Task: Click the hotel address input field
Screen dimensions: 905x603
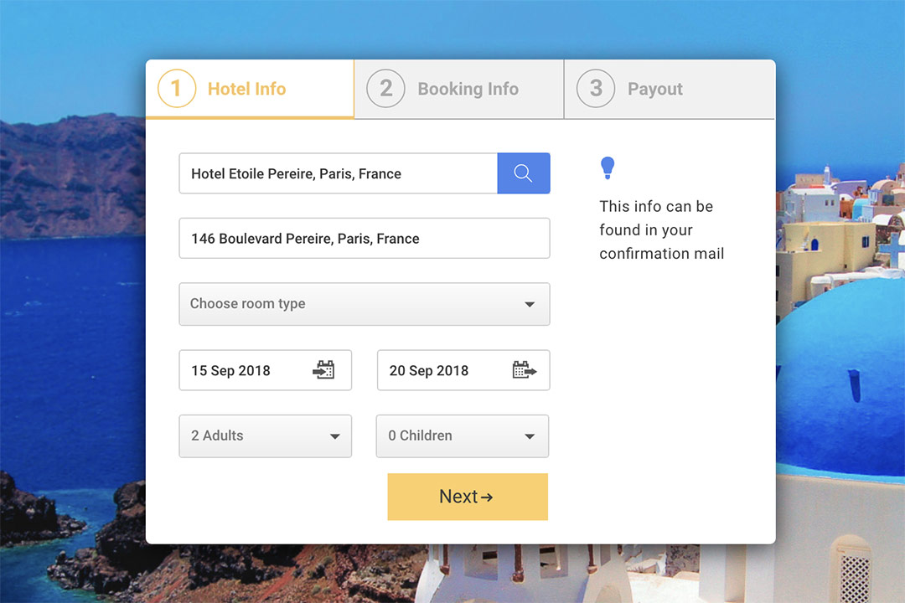Action: 364,239
